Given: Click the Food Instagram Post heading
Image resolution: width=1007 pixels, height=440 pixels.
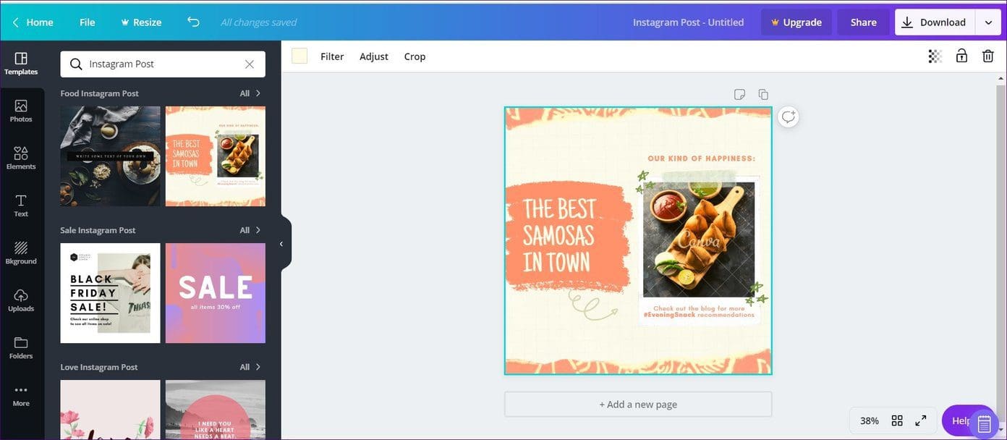Looking at the screenshot, I should point(100,93).
